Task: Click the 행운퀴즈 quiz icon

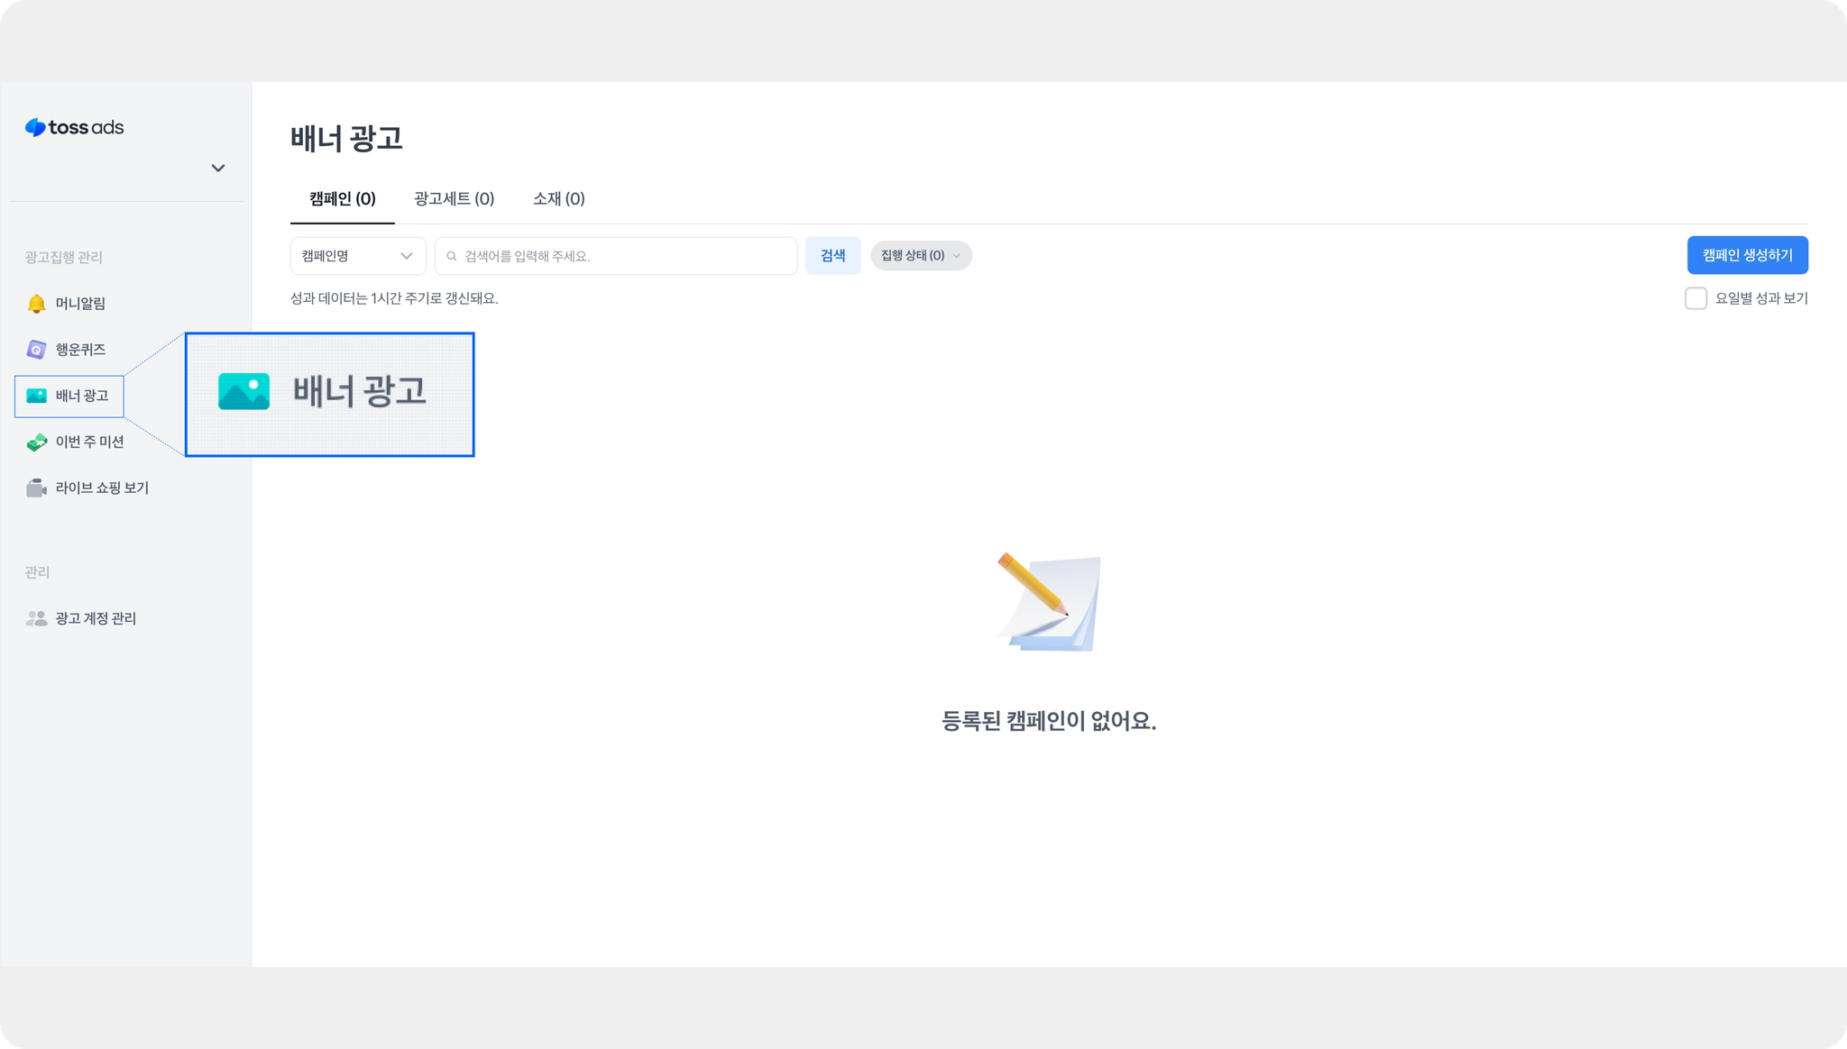Action: point(36,350)
